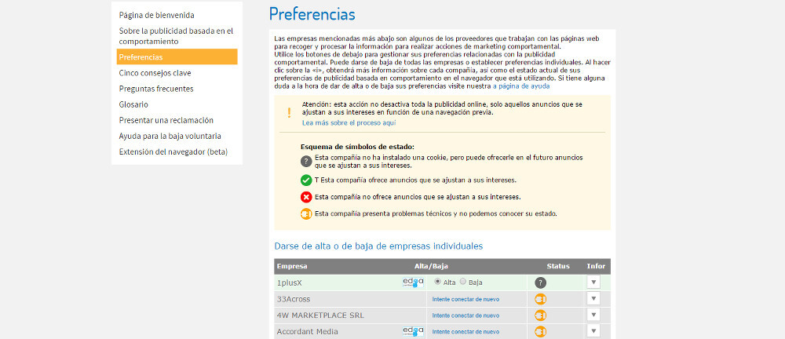Click the red cross legend icon
Viewport: 785px width, 339px height.
(306, 197)
